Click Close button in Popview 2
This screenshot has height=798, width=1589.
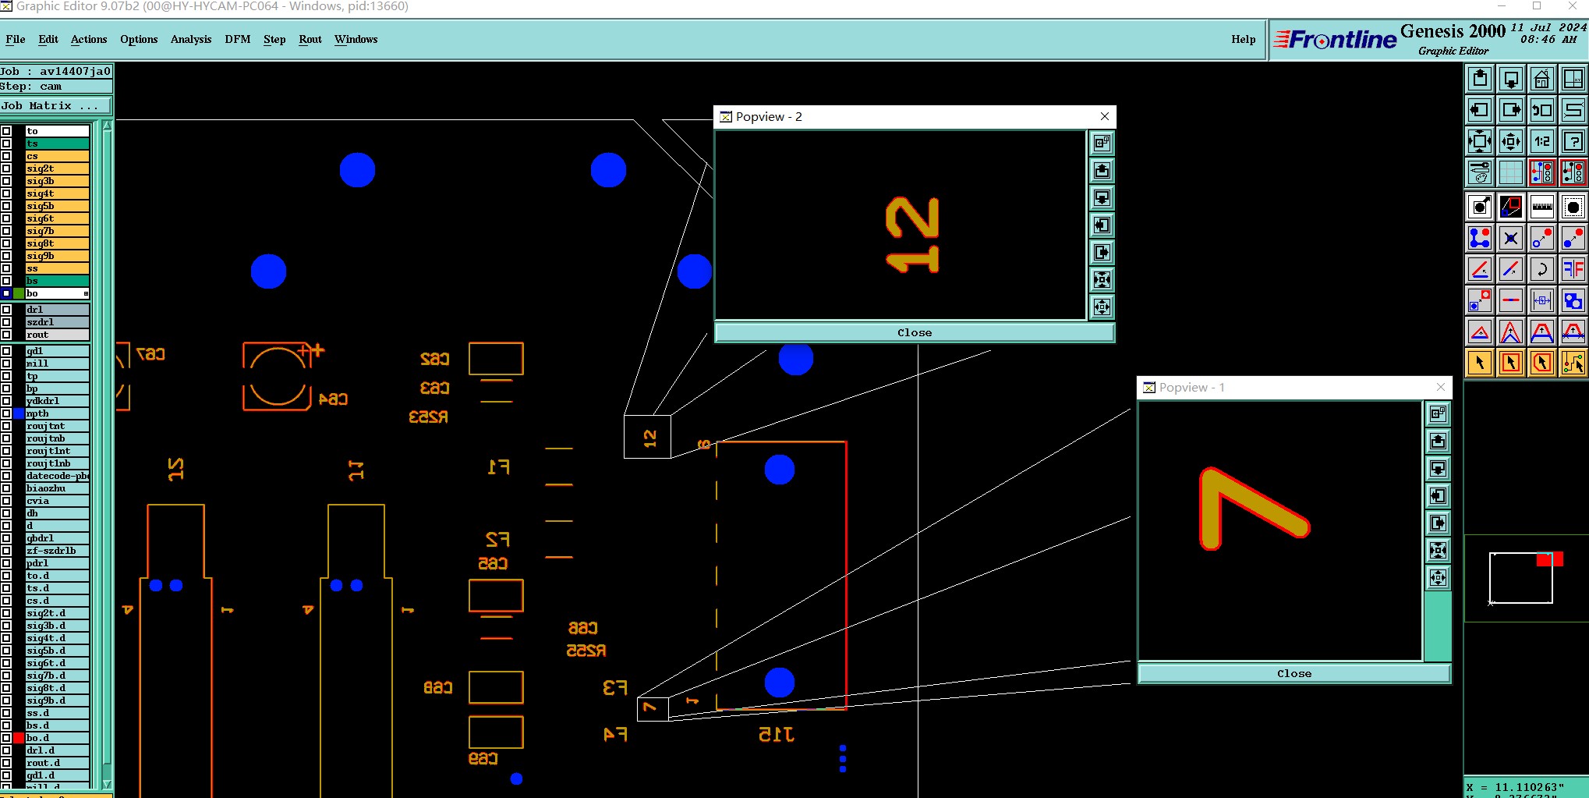click(x=915, y=332)
